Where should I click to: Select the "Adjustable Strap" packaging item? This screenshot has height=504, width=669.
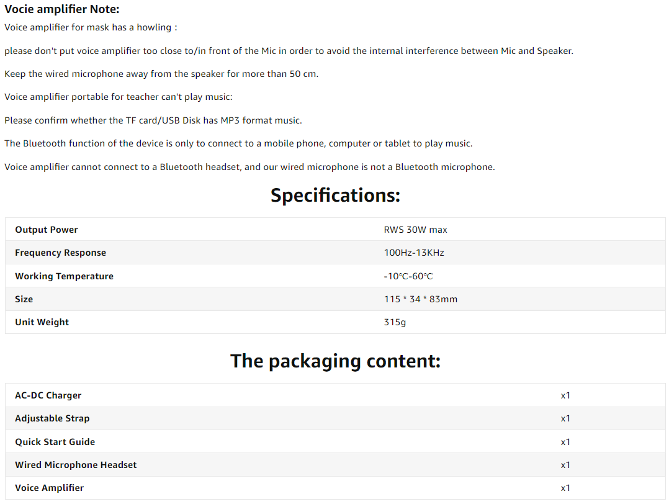[52, 418]
